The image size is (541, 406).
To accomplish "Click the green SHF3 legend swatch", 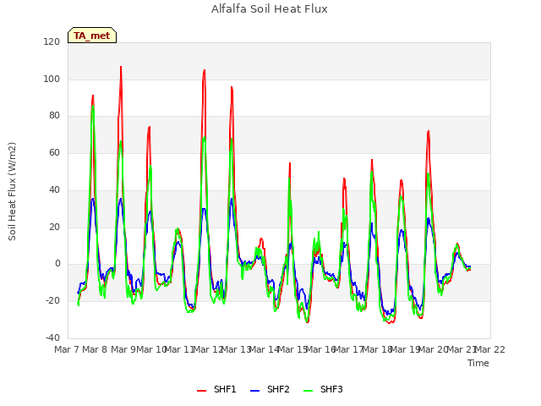I will 308,391.
